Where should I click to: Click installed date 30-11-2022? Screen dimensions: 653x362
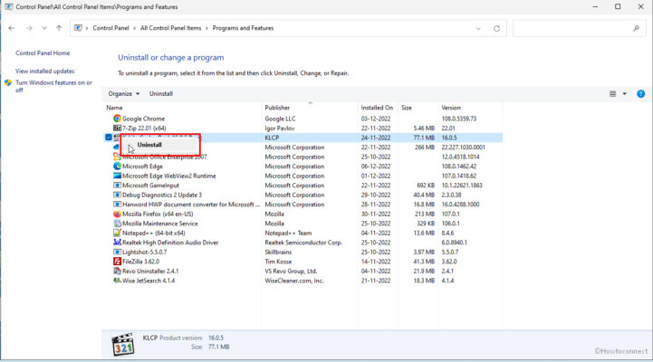[376, 214]
